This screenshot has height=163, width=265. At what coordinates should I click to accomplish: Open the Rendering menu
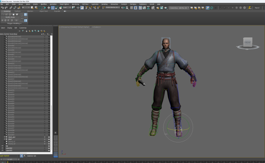[x=75, y=4]
